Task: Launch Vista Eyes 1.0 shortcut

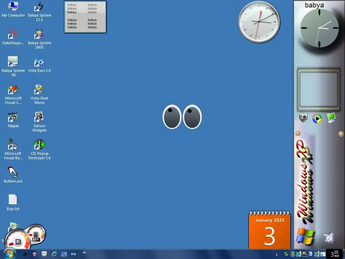Action: point(39,65)
